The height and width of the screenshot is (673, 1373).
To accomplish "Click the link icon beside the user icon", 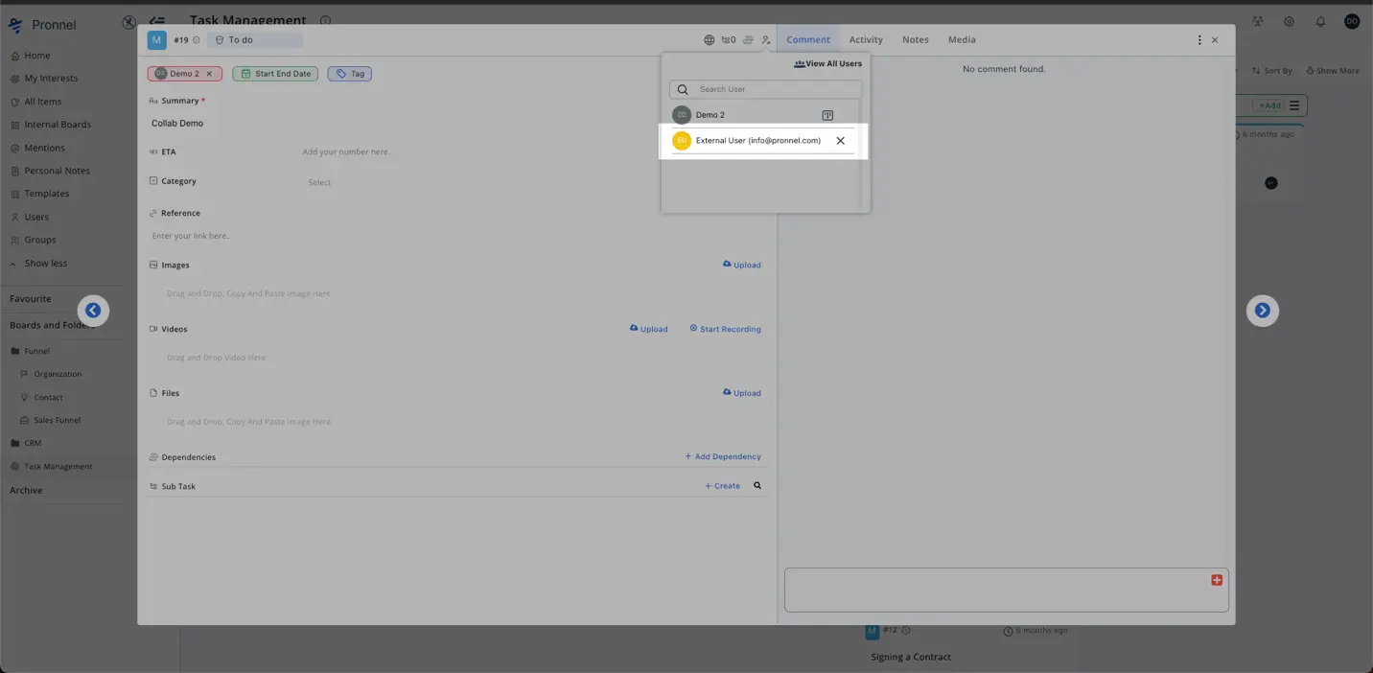I will pyautogui.click(x=749, y=40).
